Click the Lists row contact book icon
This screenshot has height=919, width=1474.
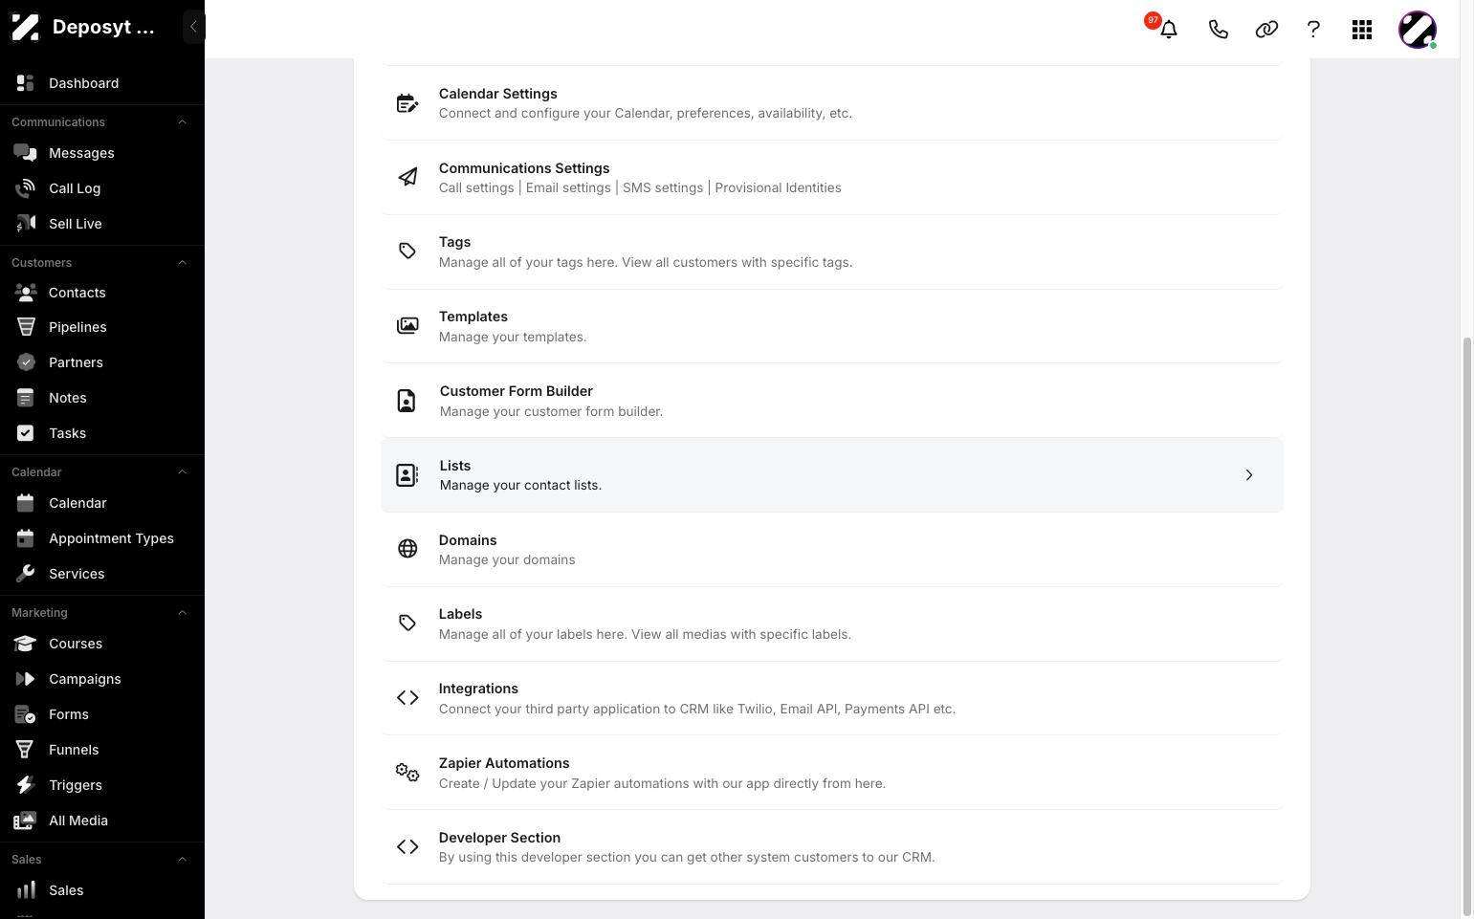pyautogui.click(x=407, y=475)
